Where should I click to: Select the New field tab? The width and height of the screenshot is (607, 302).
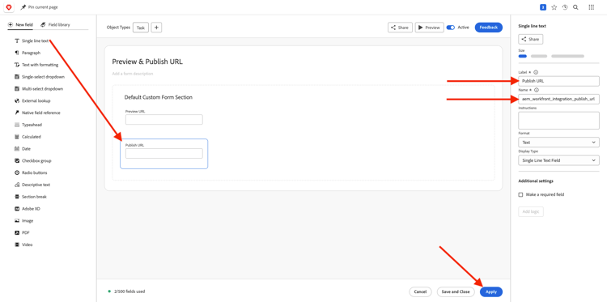[x=20, y=24]
